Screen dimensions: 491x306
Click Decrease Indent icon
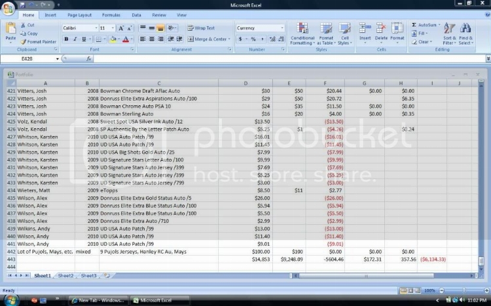point(171,39)
